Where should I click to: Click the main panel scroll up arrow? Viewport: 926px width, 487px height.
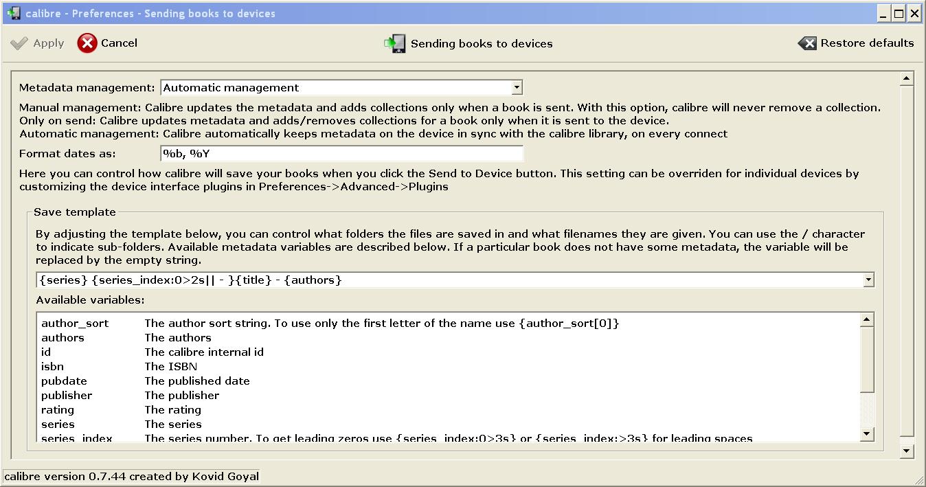907,79
